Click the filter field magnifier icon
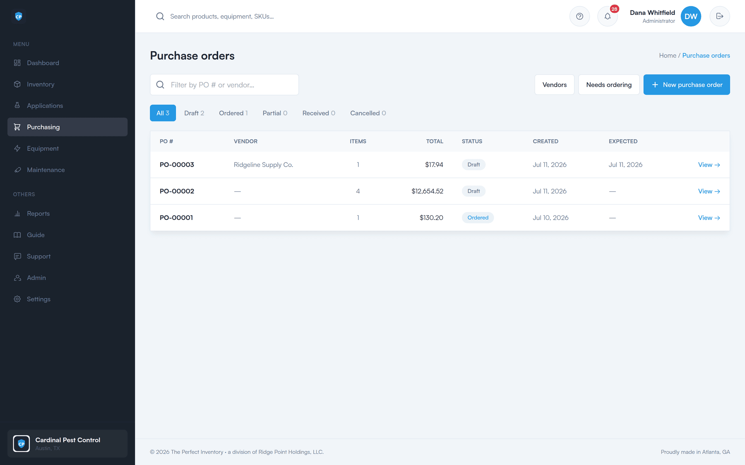745x465 pixels. point(160,85)
